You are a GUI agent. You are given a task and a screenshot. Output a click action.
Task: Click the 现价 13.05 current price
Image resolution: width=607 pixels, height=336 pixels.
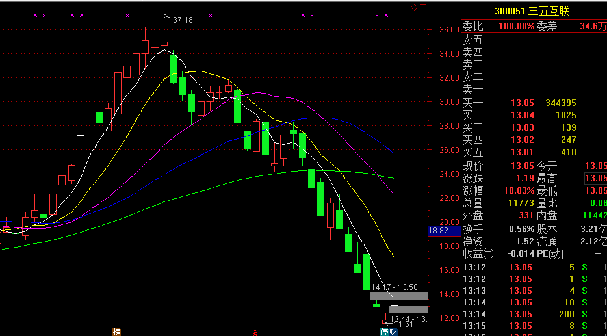click(x=522, y=166)
